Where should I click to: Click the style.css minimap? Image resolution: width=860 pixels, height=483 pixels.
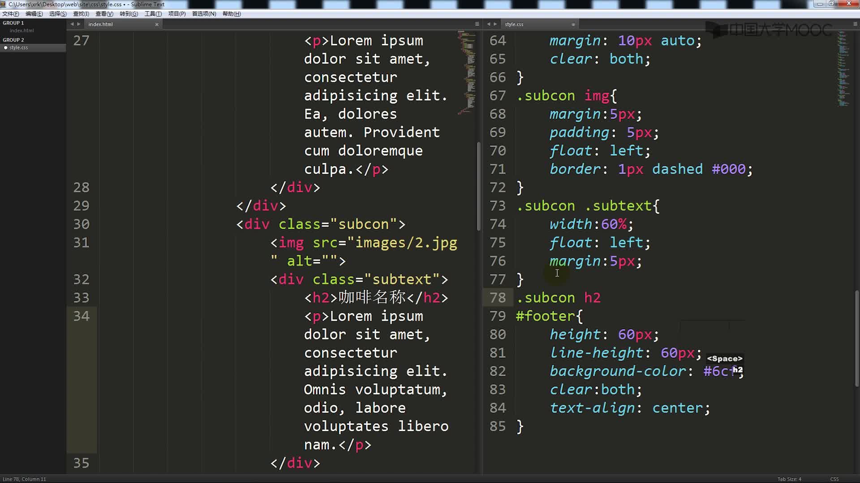843,68
